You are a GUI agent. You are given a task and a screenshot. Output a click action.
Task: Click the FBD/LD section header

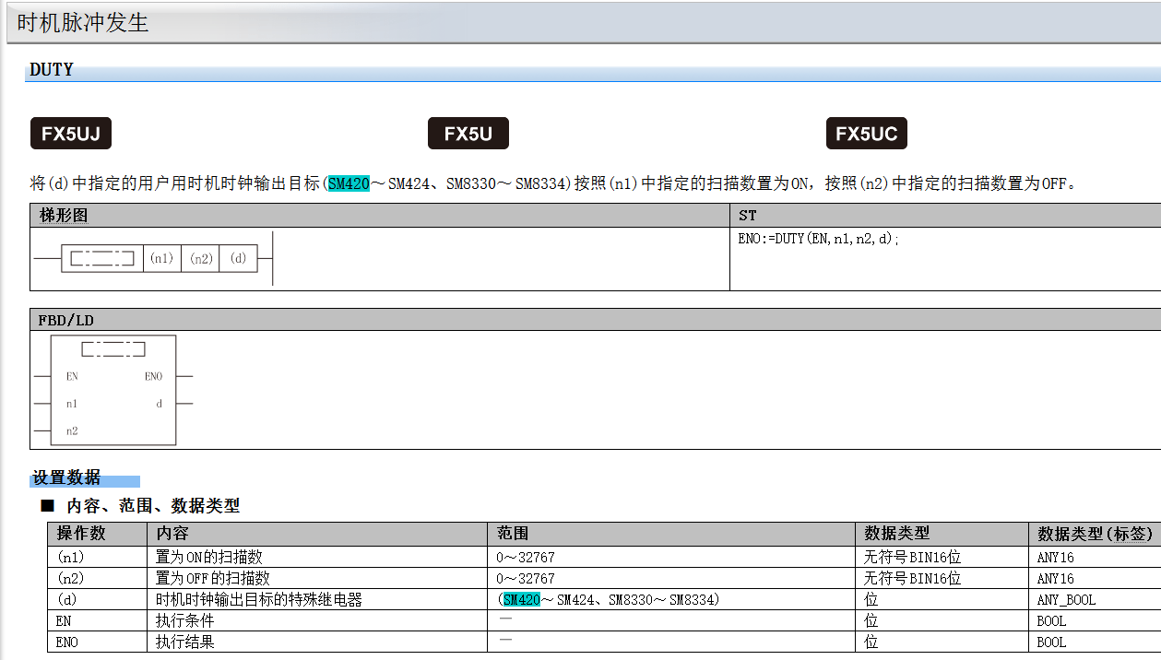(65, 320)
